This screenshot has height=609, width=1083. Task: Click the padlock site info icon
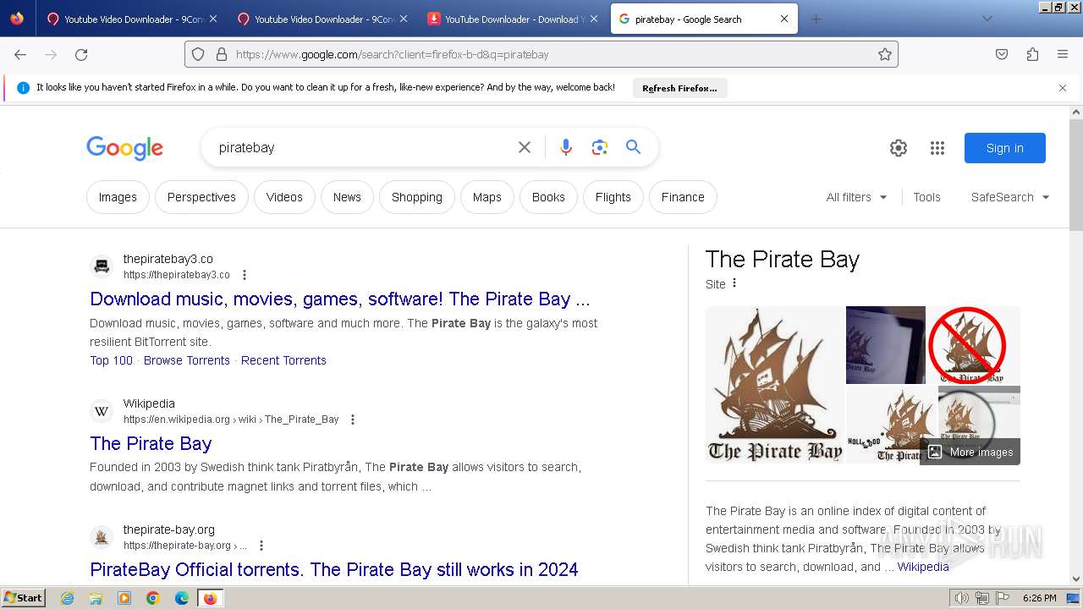click(222, 54)
